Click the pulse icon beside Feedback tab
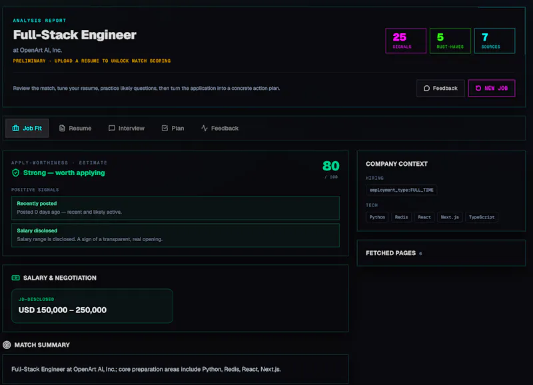Viewport: 533px width, 385px height. (205, 128)
